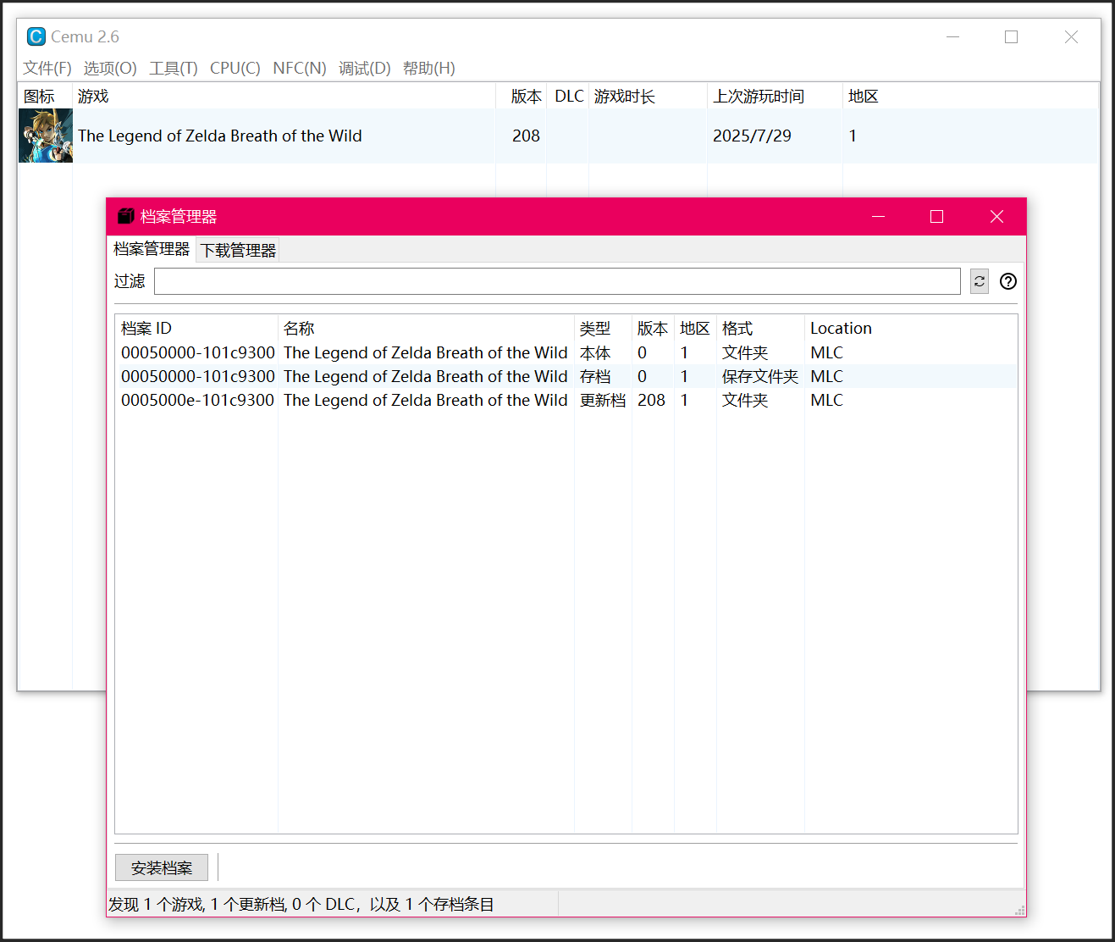
Task: Switch to the 下载管理器 tab
Action: coord(238,250)
